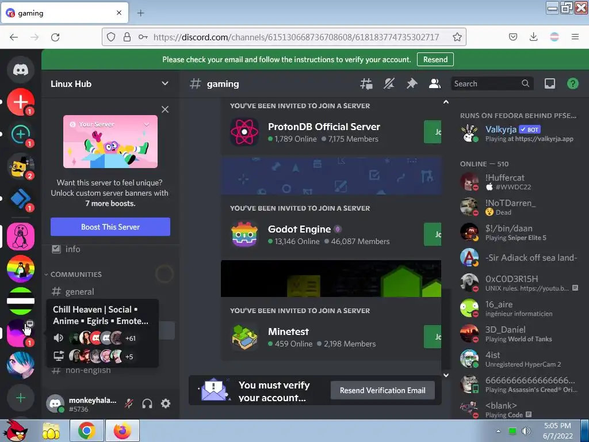Open the teal circled-plus server icon

(x=21, y=134)
